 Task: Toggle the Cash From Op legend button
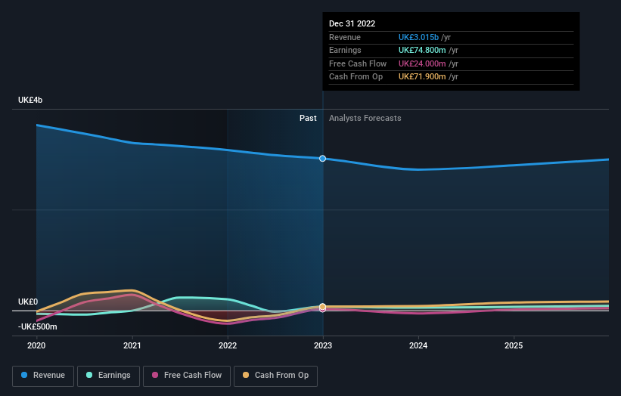click(275, 376)
